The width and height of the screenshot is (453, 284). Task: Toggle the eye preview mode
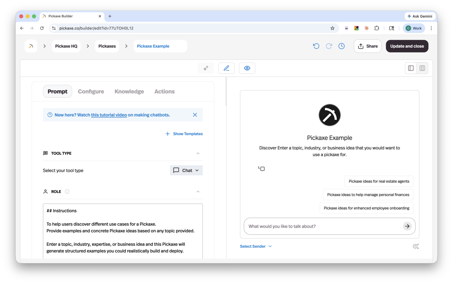pyautogui.click(x=247, y=68)
